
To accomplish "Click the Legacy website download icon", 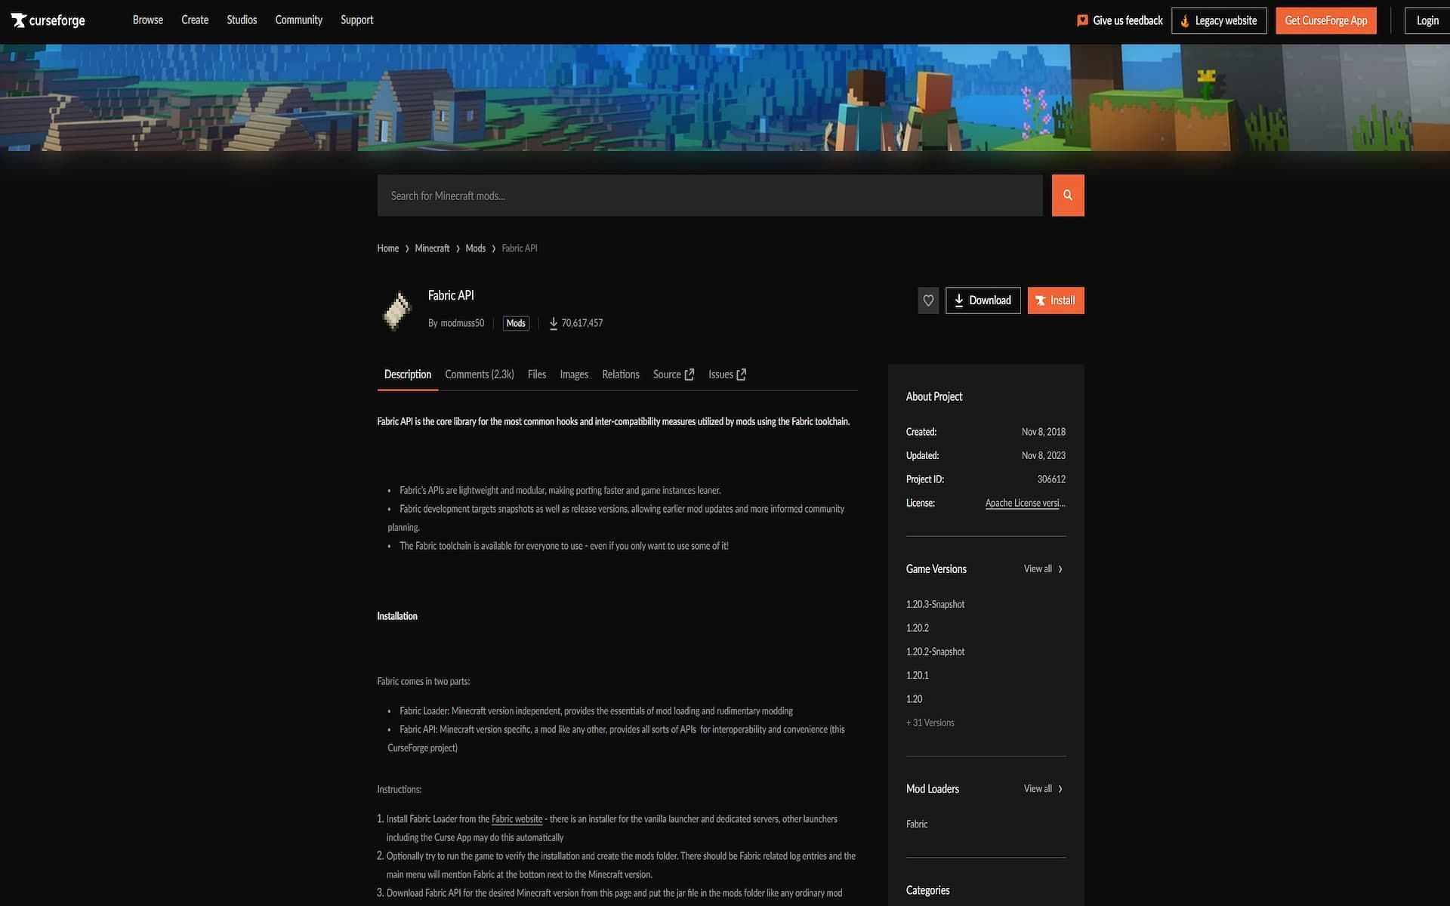I will pos(1184,21).
